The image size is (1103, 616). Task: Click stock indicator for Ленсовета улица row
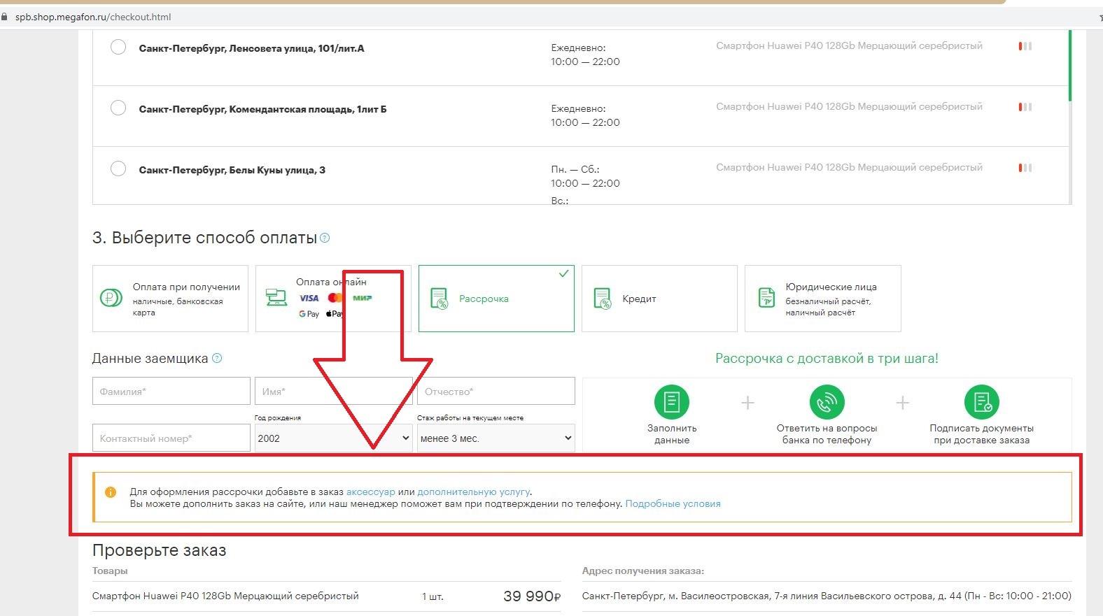[x=1025, y=46]
